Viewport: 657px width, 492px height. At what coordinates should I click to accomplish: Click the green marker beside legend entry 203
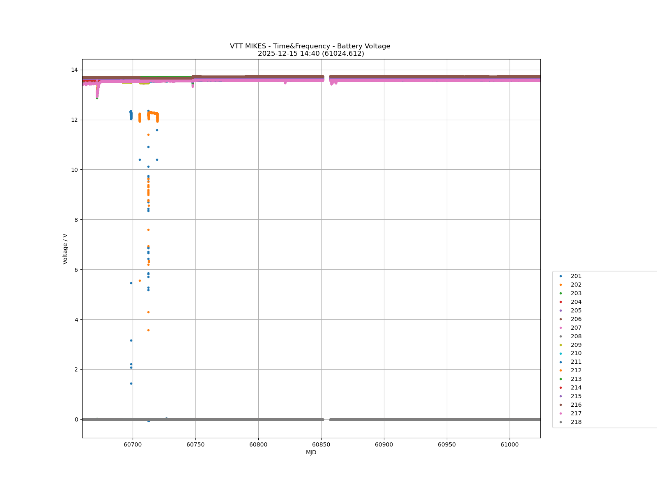(x=561, y=294)
